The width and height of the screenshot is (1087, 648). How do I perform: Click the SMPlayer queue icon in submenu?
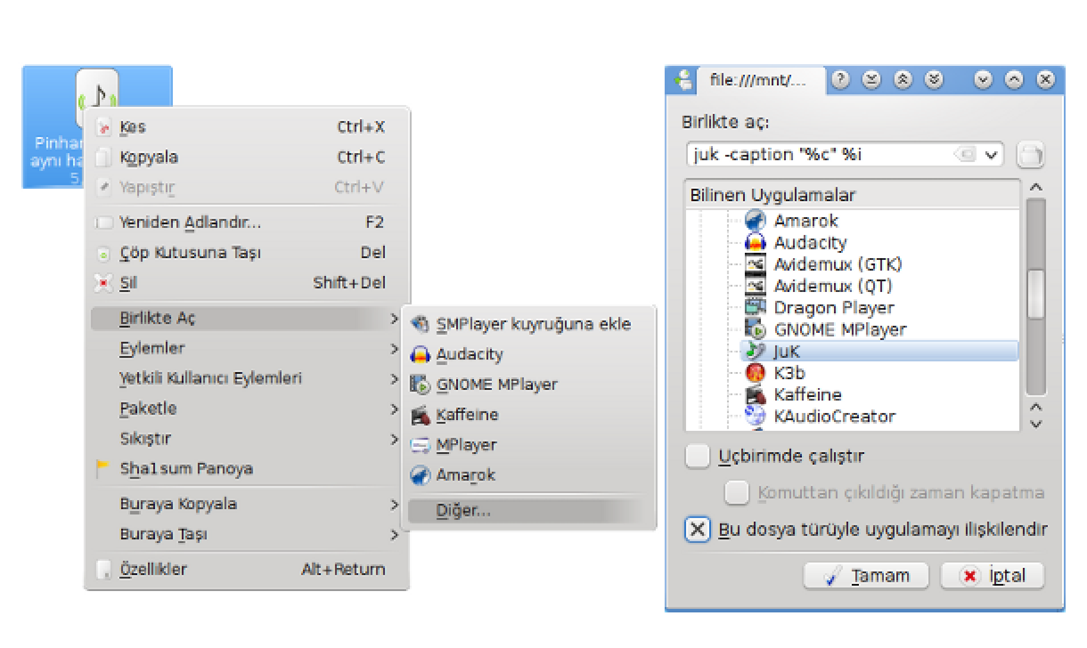[420, 324]
